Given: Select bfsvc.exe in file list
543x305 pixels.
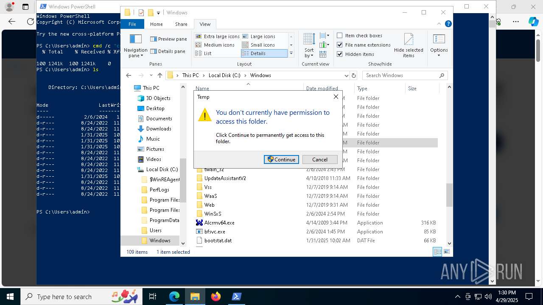Looking at the screenshot, I should [x=316, y=232].
